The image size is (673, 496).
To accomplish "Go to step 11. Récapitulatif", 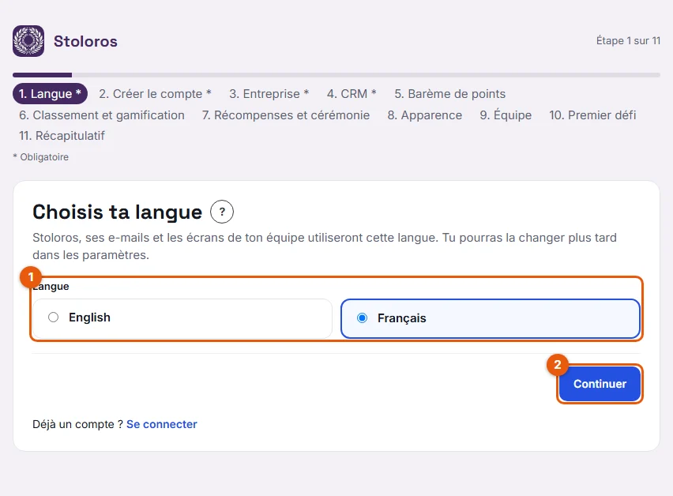I will click(62, 136).
